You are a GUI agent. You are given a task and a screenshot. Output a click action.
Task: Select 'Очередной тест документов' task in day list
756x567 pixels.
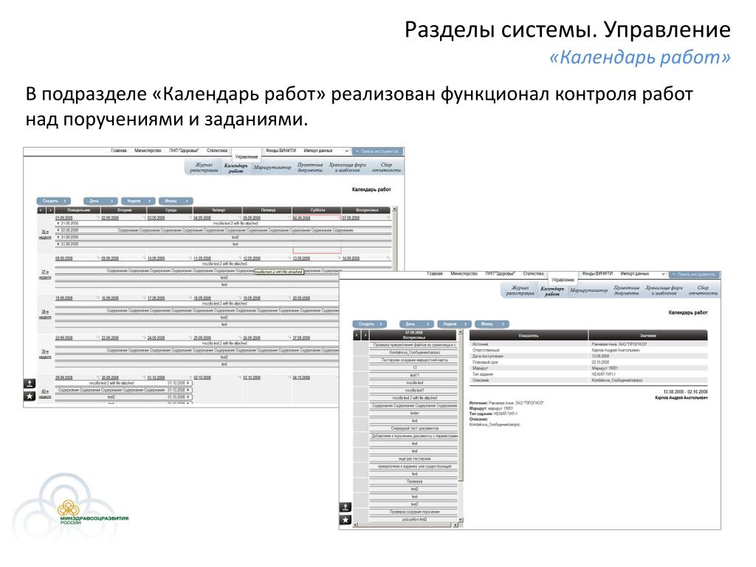point(414,428)
